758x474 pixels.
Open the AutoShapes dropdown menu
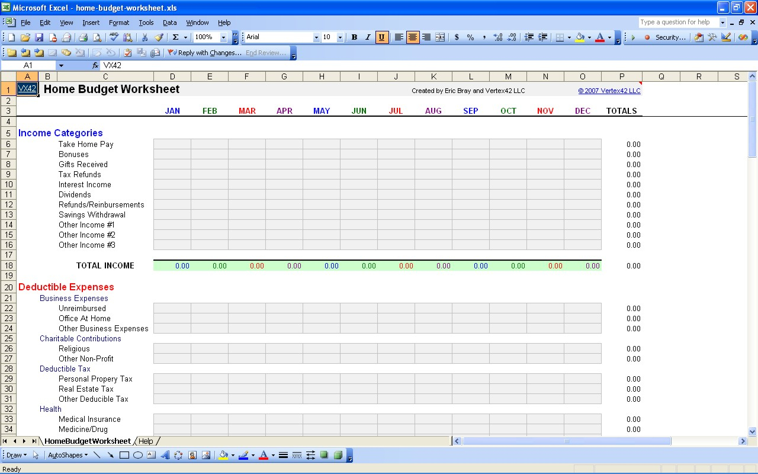68,456
